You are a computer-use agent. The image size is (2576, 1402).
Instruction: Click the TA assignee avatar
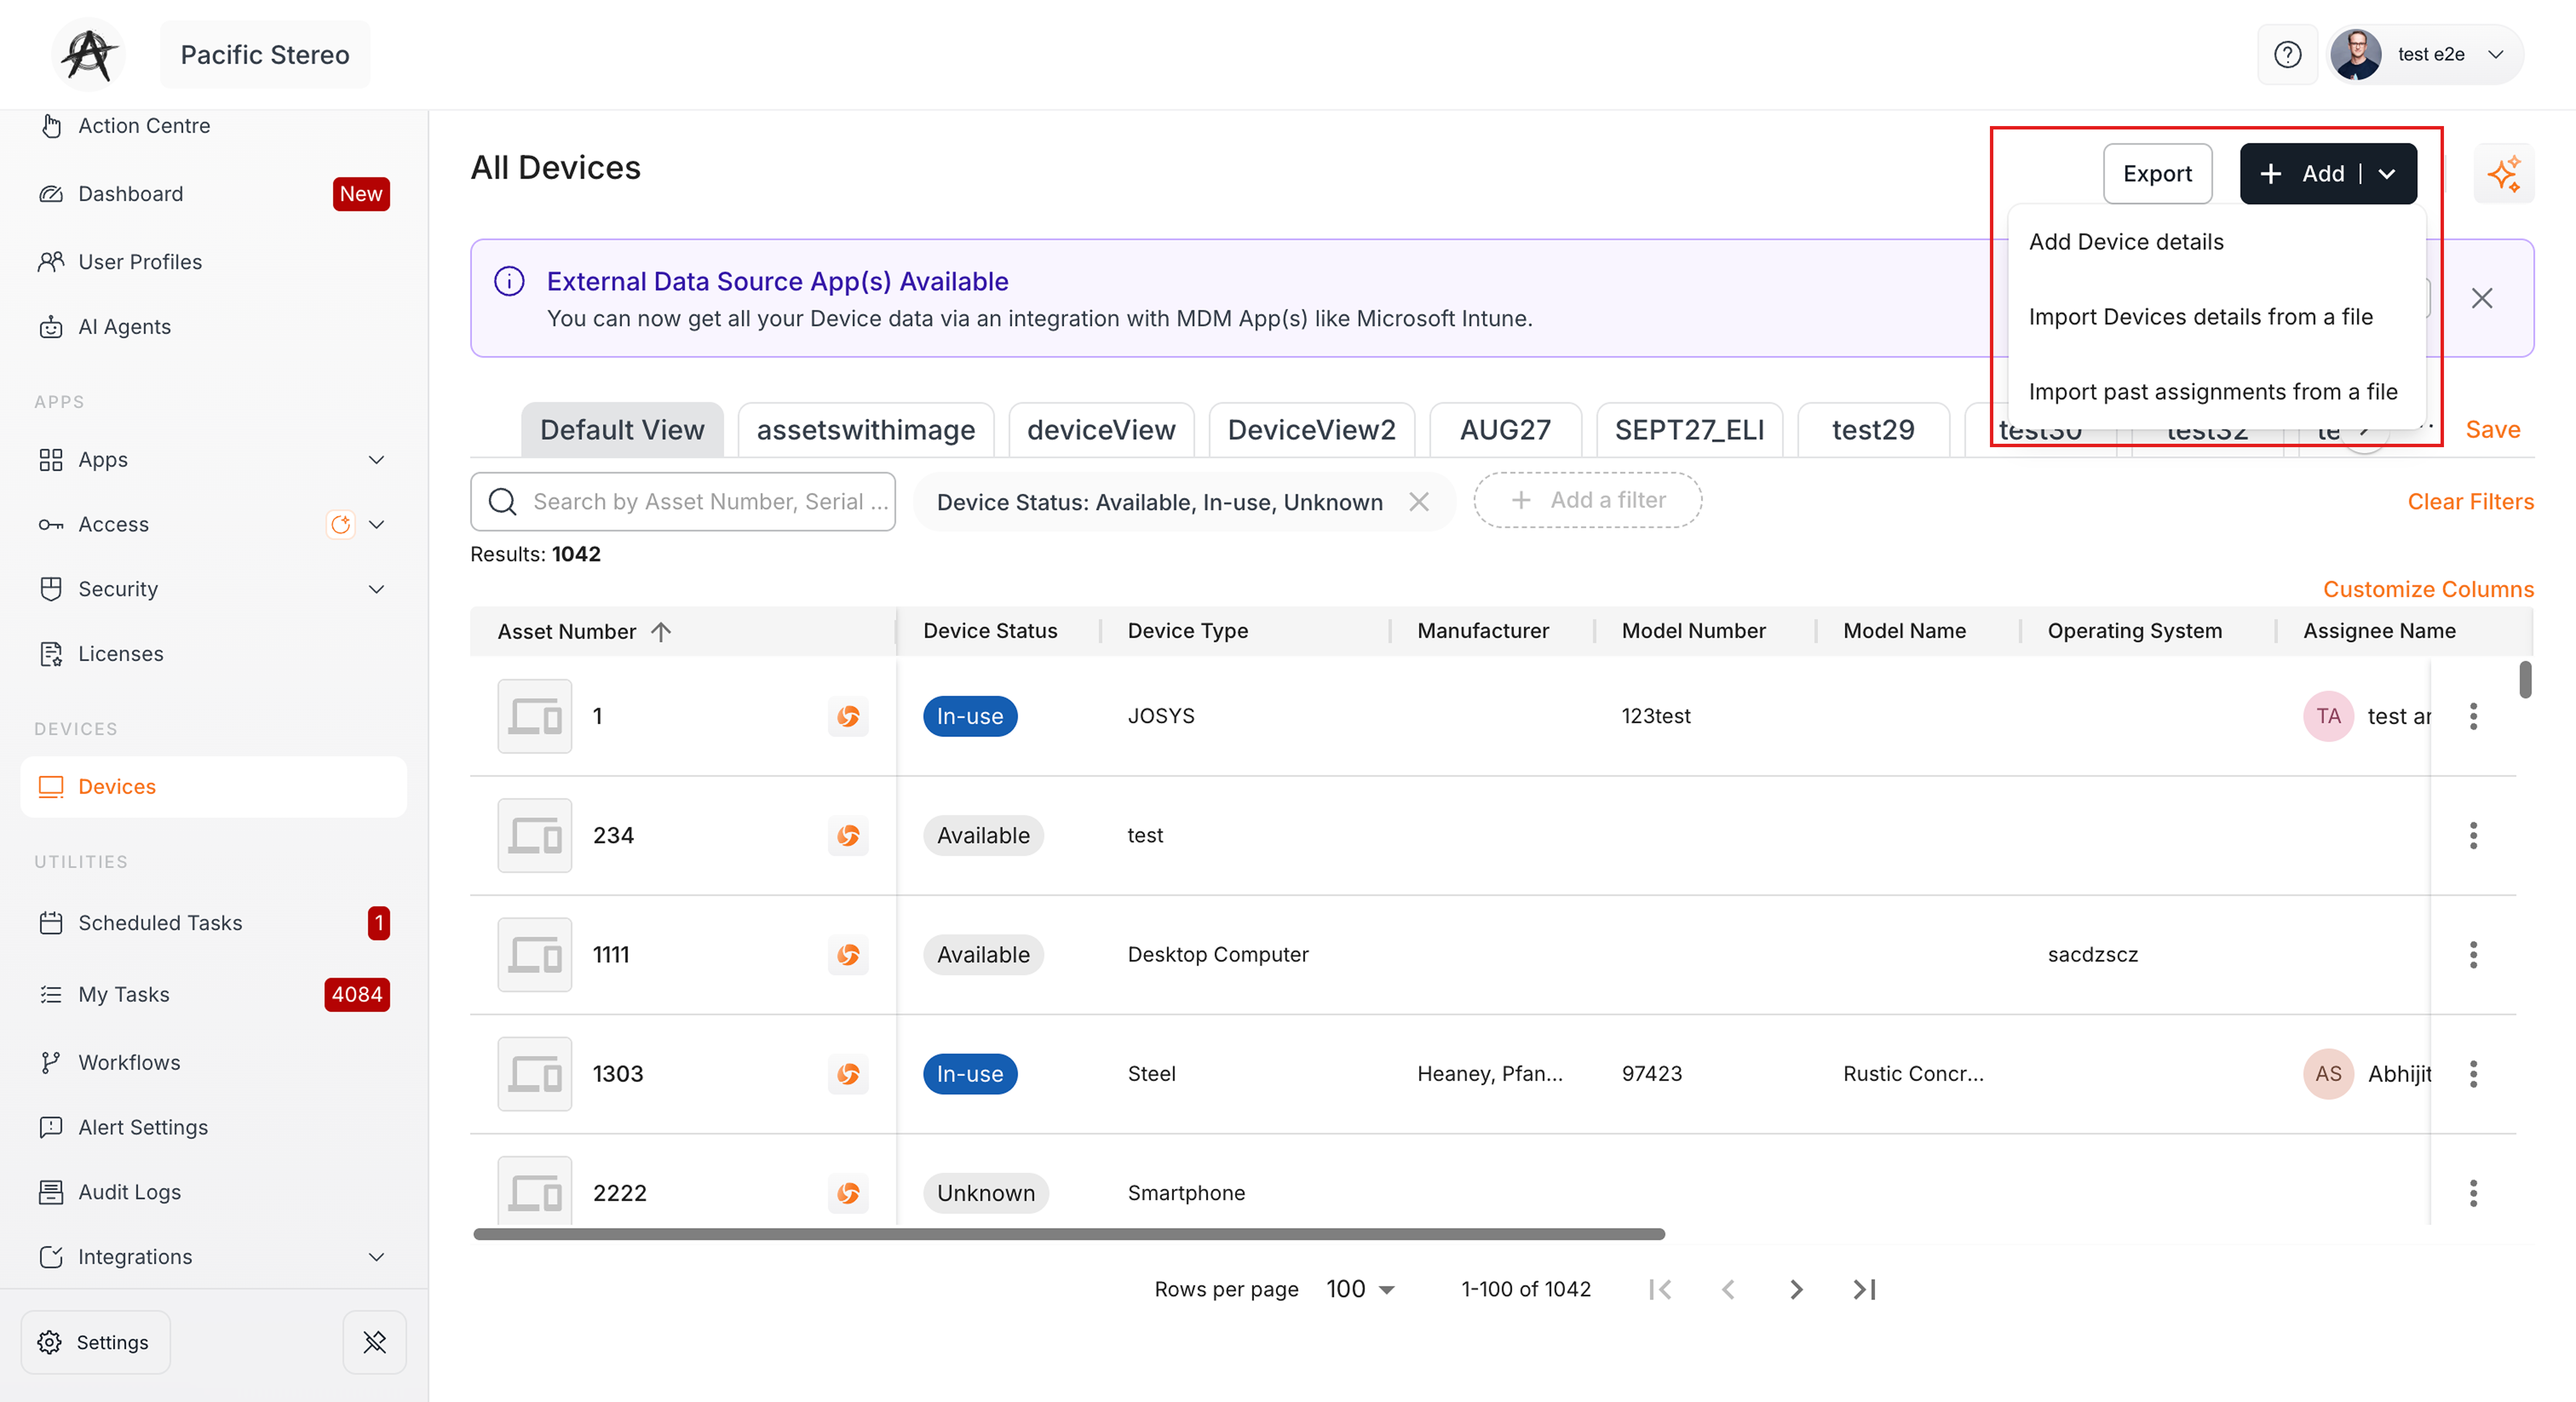point(2328,716)
